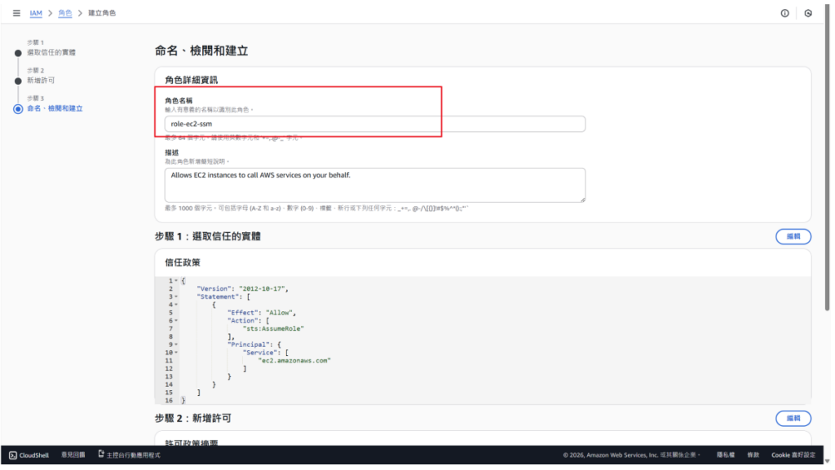Screen dimensions: 835x470
Task: Click 編輯 button for step 1 trusted entity
Action: [793, 236]
